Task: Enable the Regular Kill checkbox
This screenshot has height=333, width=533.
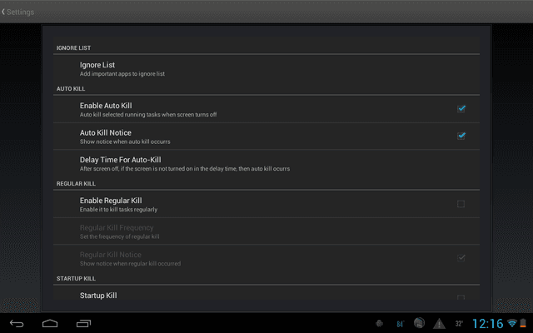Action: [x=461, y=204]
